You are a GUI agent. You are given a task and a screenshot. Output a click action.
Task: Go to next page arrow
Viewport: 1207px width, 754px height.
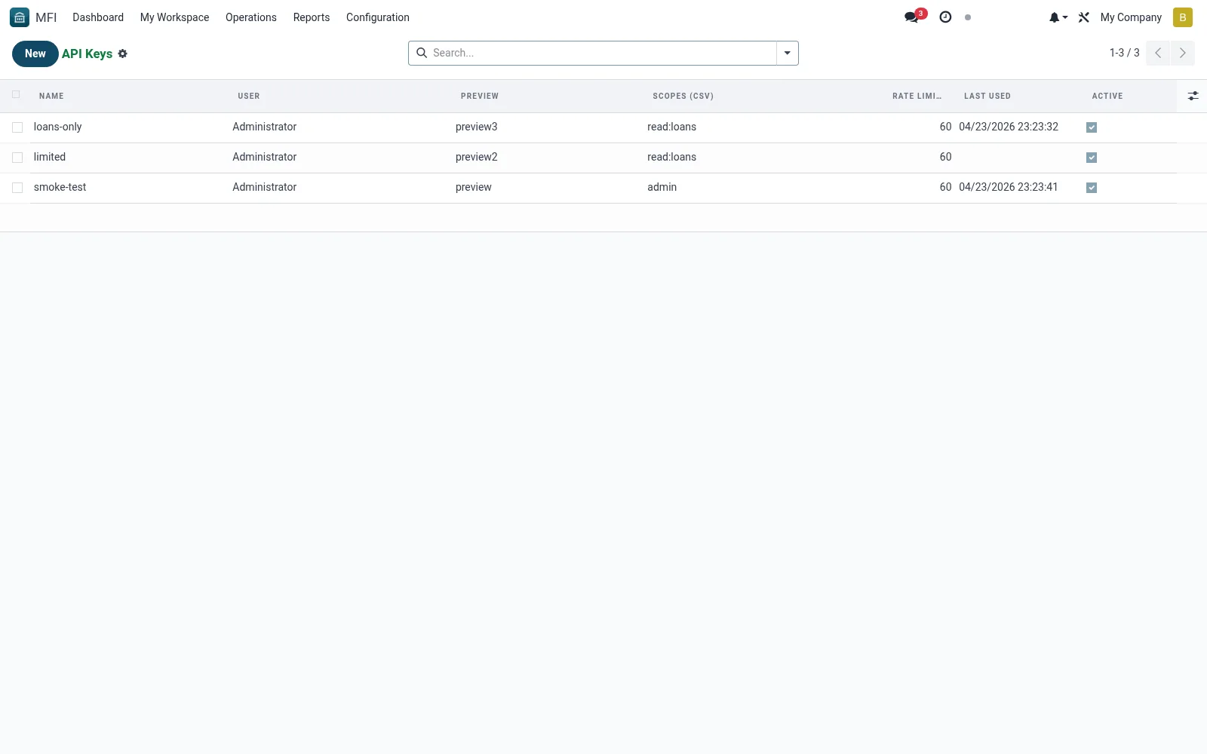(1183, 53)
